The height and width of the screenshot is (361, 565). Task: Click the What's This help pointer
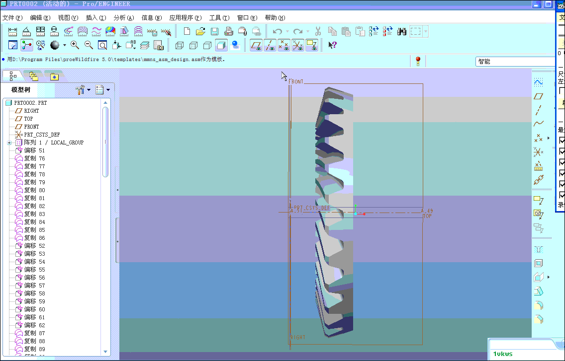tap(332, 45)
